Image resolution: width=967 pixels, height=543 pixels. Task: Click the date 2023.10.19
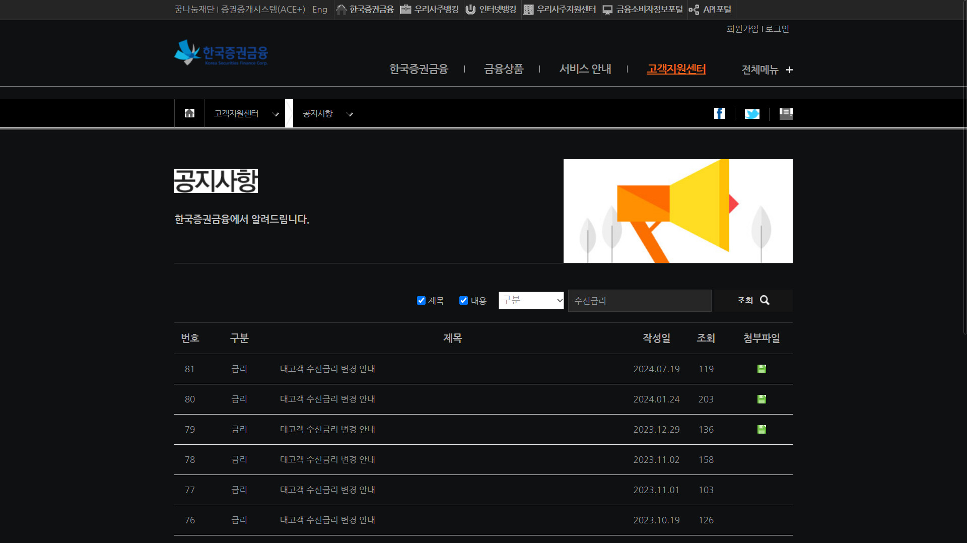(656, 520)
